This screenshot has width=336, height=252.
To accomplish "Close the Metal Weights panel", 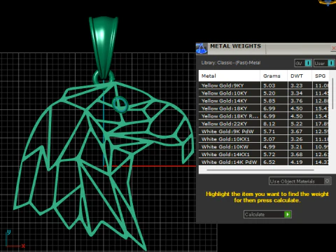I will pyautogui.click(x=333, y=48).
